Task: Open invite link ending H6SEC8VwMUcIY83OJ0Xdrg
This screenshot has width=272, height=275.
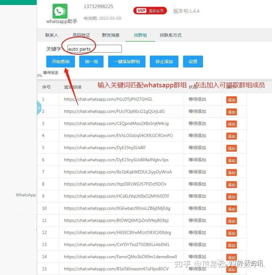Action: 118,232
